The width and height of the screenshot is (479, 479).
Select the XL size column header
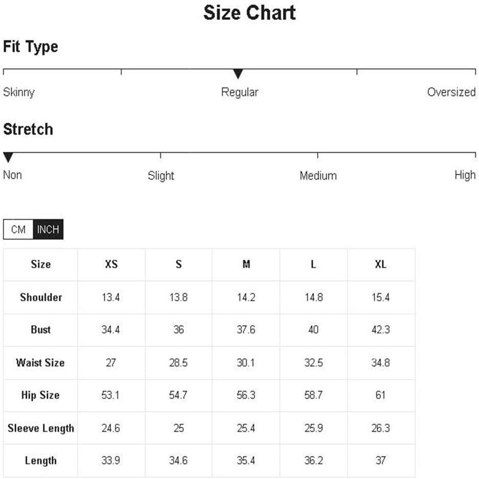coord(380,264)
